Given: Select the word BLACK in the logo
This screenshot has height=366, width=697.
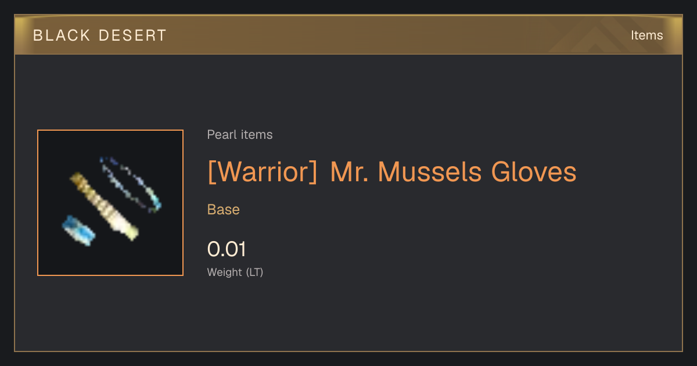Looking at the screenshot, I should click(54, 35).
